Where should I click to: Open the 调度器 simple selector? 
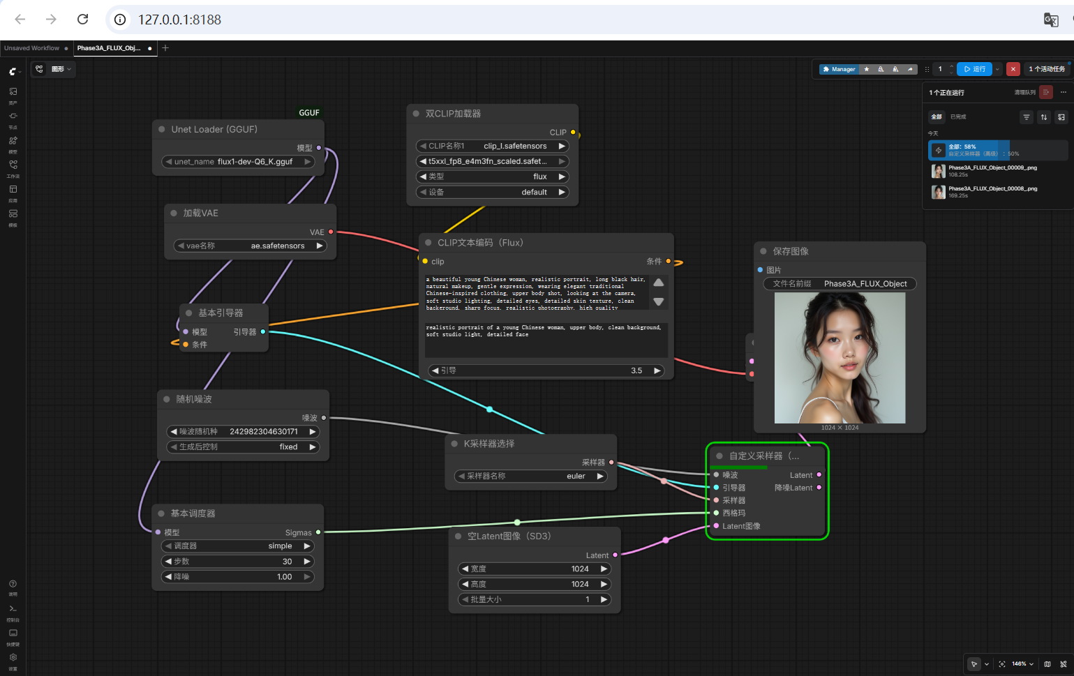(x=238, y=546)
